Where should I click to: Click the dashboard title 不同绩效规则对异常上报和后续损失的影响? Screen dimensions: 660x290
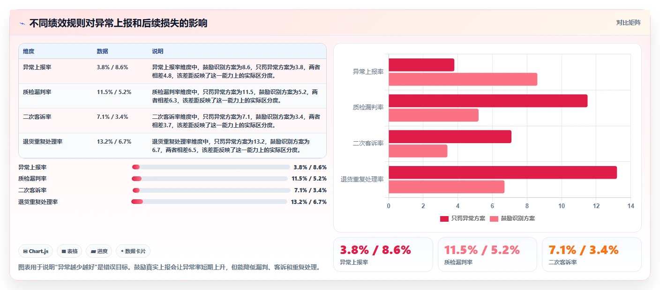click(118, 23)
